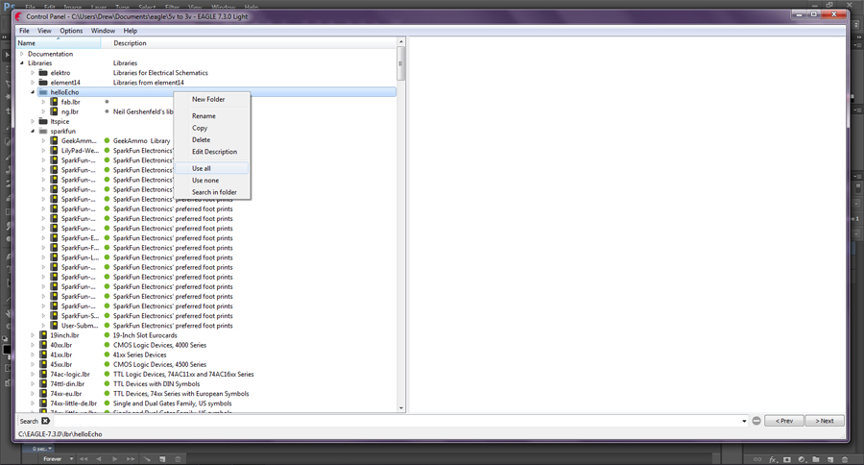Click the Photoshop add layer mask icon
This screenshot has height=465, width=864.
787,459
